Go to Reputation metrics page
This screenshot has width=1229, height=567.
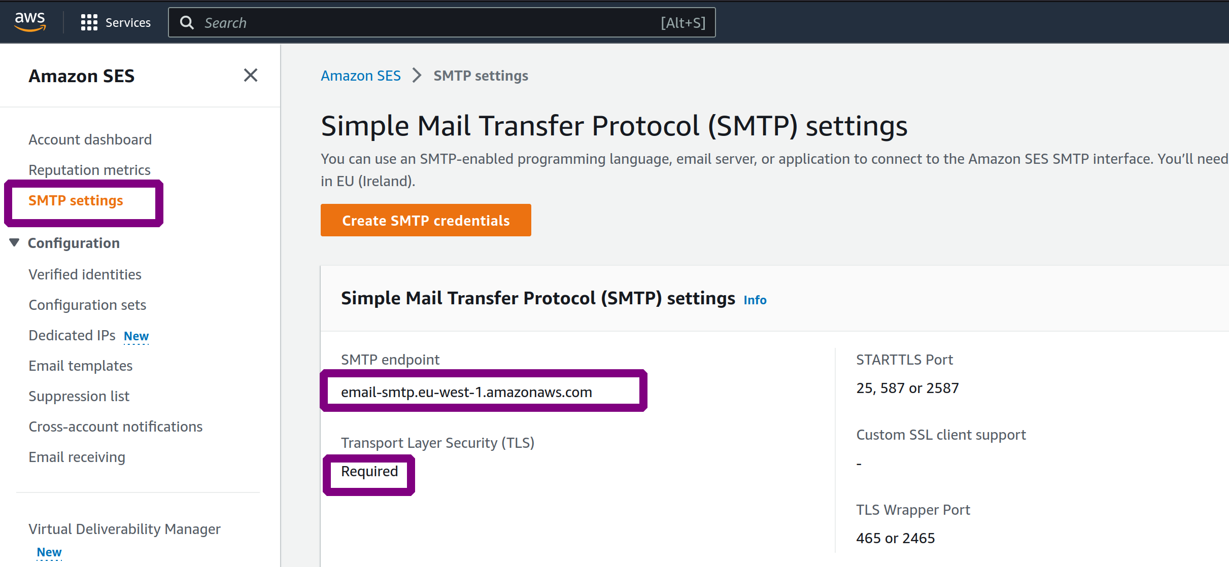click(89, 170)
